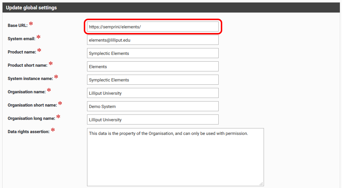Click the "Organisation name:" label
342x188 pixels.
tap(27, 92)
